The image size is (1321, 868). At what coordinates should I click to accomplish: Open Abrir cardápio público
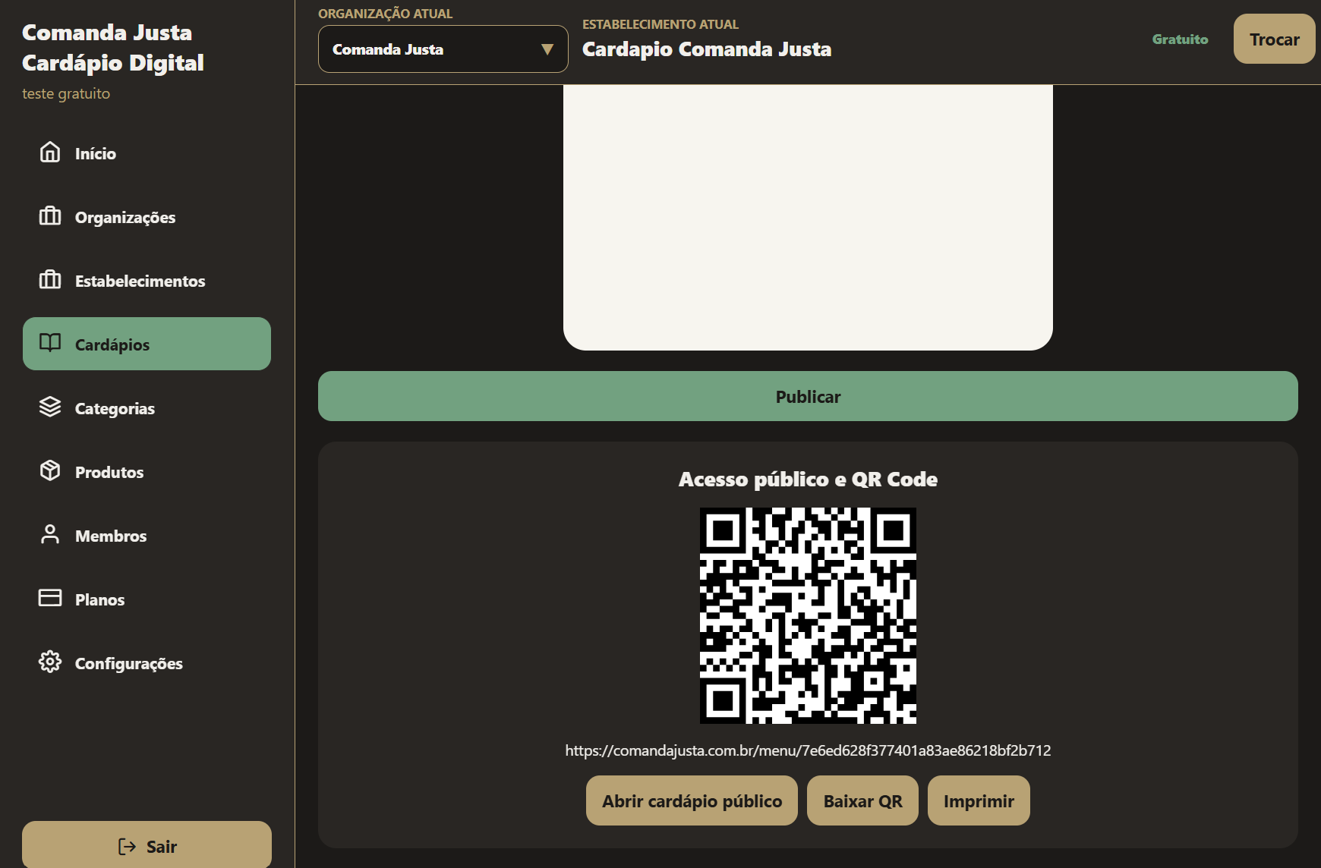[x=692, y=800]
